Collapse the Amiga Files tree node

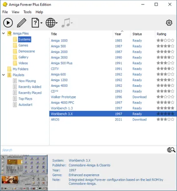coord(4,33)
